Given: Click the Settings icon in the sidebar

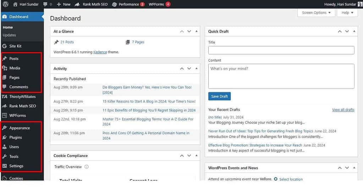Looking at the screenshot, I should [5, 166].
